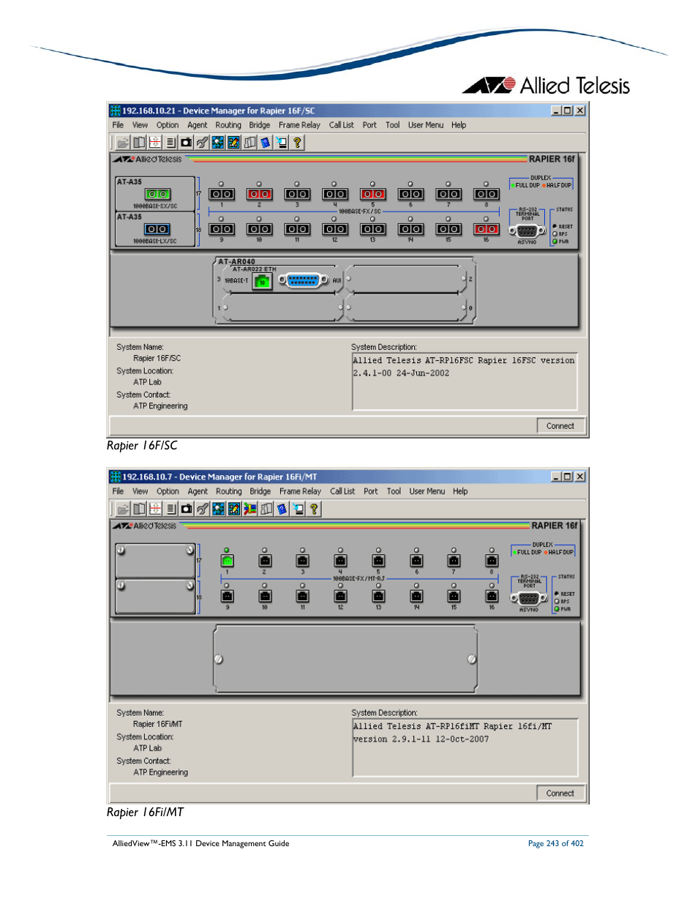Click the blue AUI connector on AT-AR022
The image size is (698, 904).
[303, 280]
